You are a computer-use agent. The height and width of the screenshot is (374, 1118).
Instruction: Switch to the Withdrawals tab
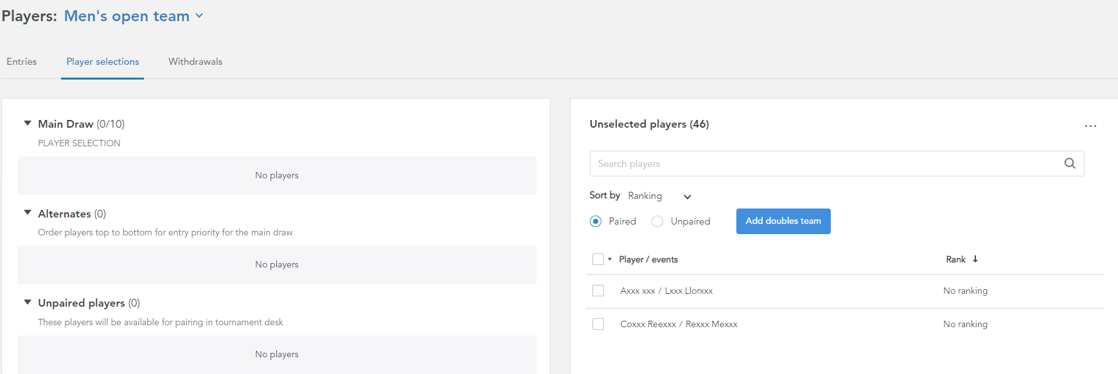[x=195, y=62]
